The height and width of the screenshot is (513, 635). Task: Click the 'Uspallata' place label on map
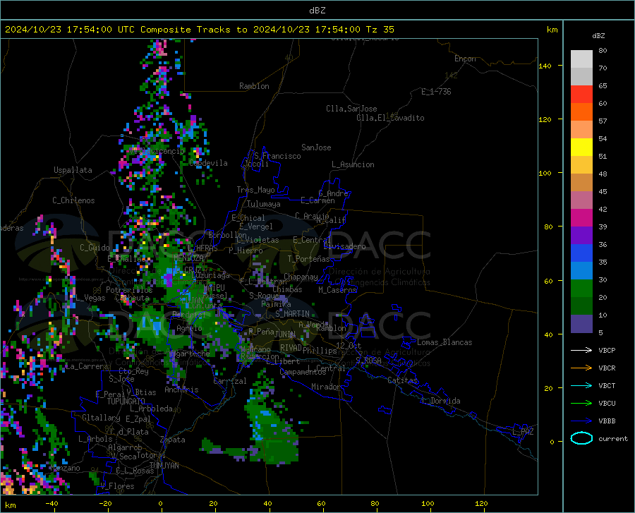coord(73,170)
